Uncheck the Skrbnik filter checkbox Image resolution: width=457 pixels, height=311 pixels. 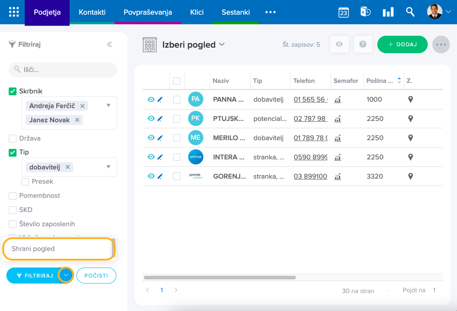click(13, 91)
